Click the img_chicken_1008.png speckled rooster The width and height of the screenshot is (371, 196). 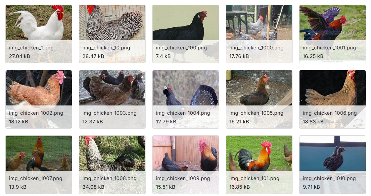pyautogui.click(x=112, y=165)
